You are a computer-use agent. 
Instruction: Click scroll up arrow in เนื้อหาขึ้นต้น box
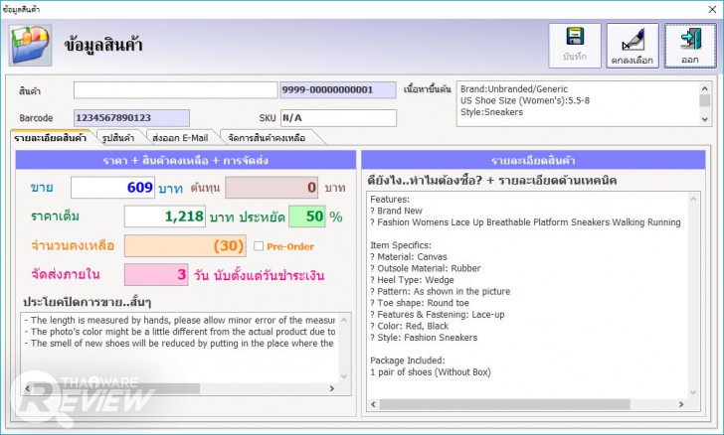[x=704, y=88]
